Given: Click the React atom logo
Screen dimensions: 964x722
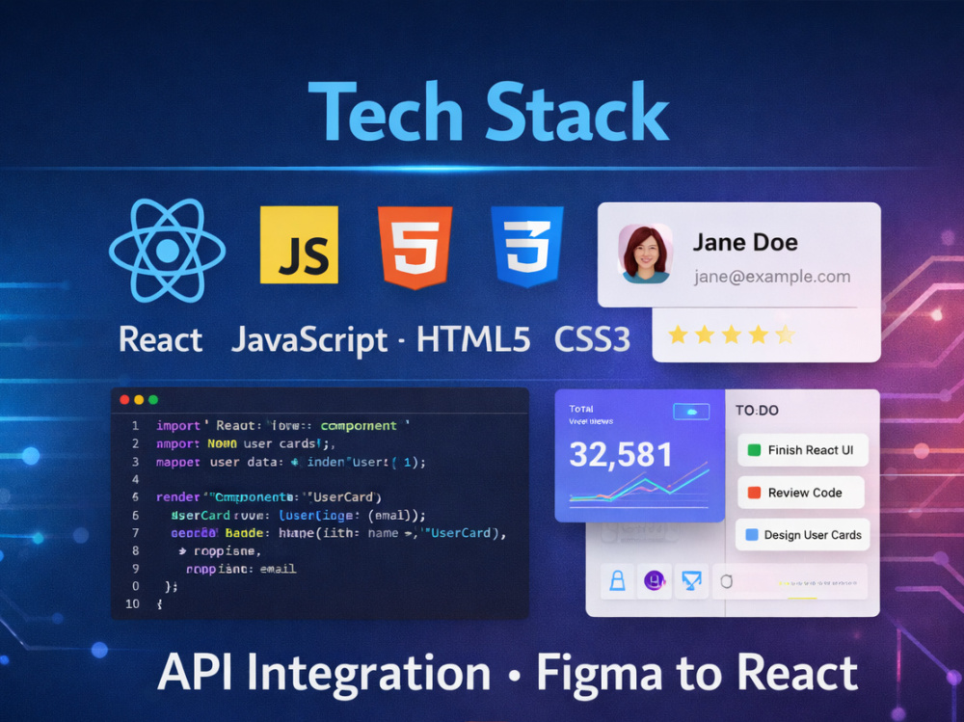Looking at the screenshot, I should point(167,251).
